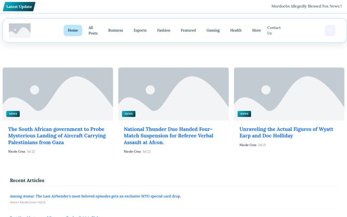This screenshot has width=347, height=217.
Task: Select the Home menu item
Action: point(73,30)
